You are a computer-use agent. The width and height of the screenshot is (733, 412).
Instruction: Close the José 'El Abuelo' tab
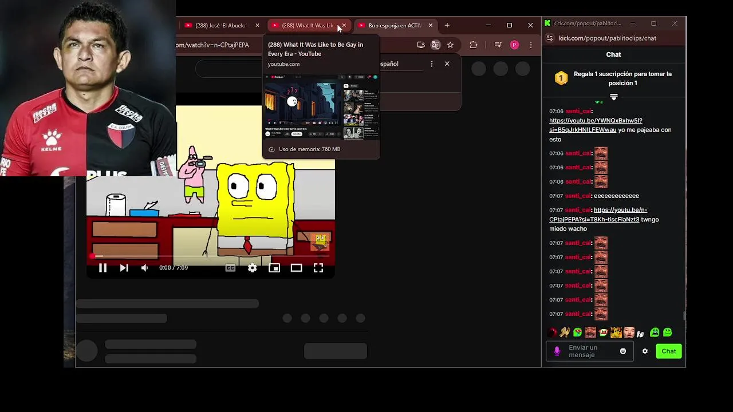(x=257, y=25)
